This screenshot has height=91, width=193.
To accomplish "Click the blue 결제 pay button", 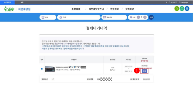I will click(x=144, y=71).
